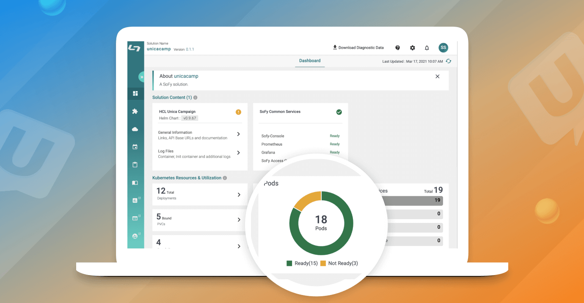Click the unicacamp link in the About banner
The width and height of the screenshot is (584, 303).
(x=186, y=76)
